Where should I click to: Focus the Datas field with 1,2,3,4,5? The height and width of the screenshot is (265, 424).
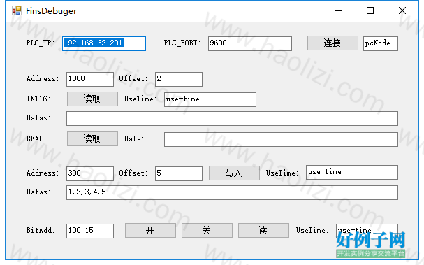click(232, 192)
